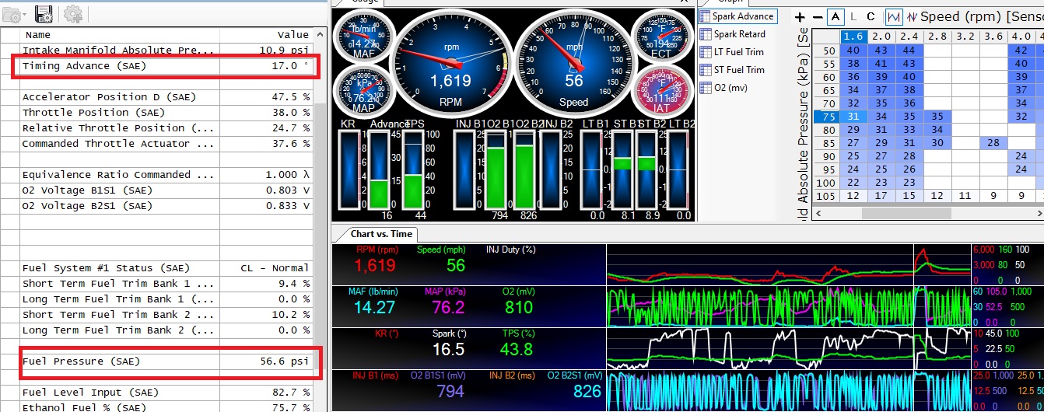Select the Spark Advance table in the list

[x=743, y=16]
